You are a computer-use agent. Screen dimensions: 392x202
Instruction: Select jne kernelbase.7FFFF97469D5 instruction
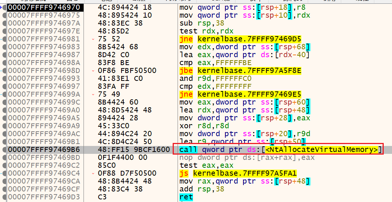click(240, 39)
